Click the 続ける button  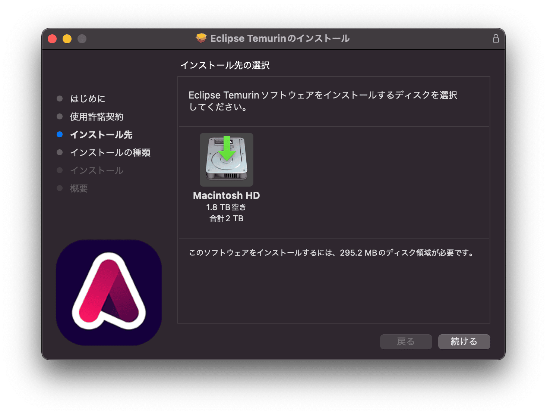click(x=464, y=341)
